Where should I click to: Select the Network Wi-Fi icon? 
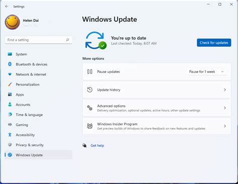10,74
